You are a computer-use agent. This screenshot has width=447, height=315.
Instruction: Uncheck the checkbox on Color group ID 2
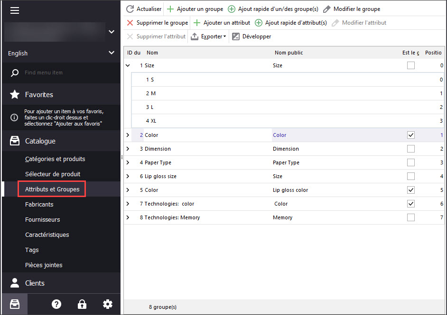point(411,135)
